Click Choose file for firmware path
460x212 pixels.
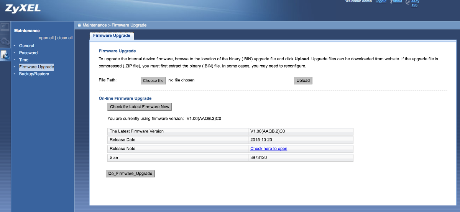[x=153, y=80]
